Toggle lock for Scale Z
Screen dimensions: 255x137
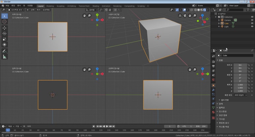[249, 91]
